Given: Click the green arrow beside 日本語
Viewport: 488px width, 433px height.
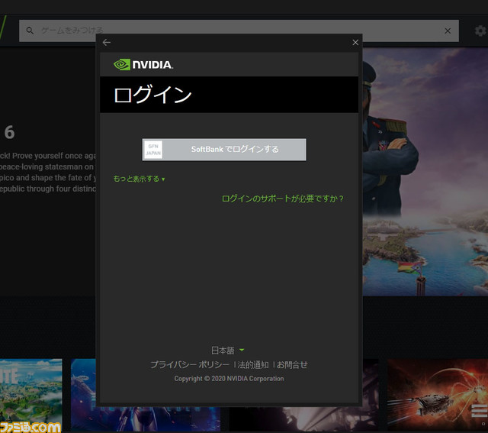Looking at the screenshot, I should tap(242, 350).
